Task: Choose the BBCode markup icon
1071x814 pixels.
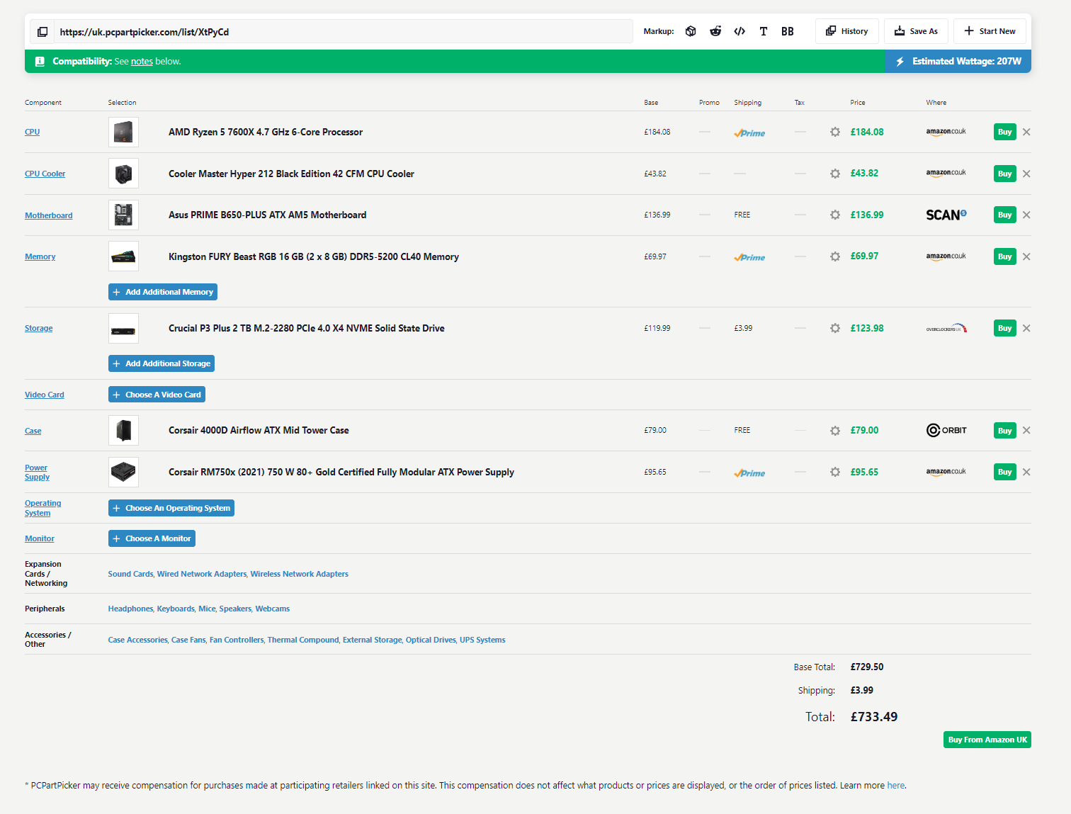Action: tap(788, 31)
